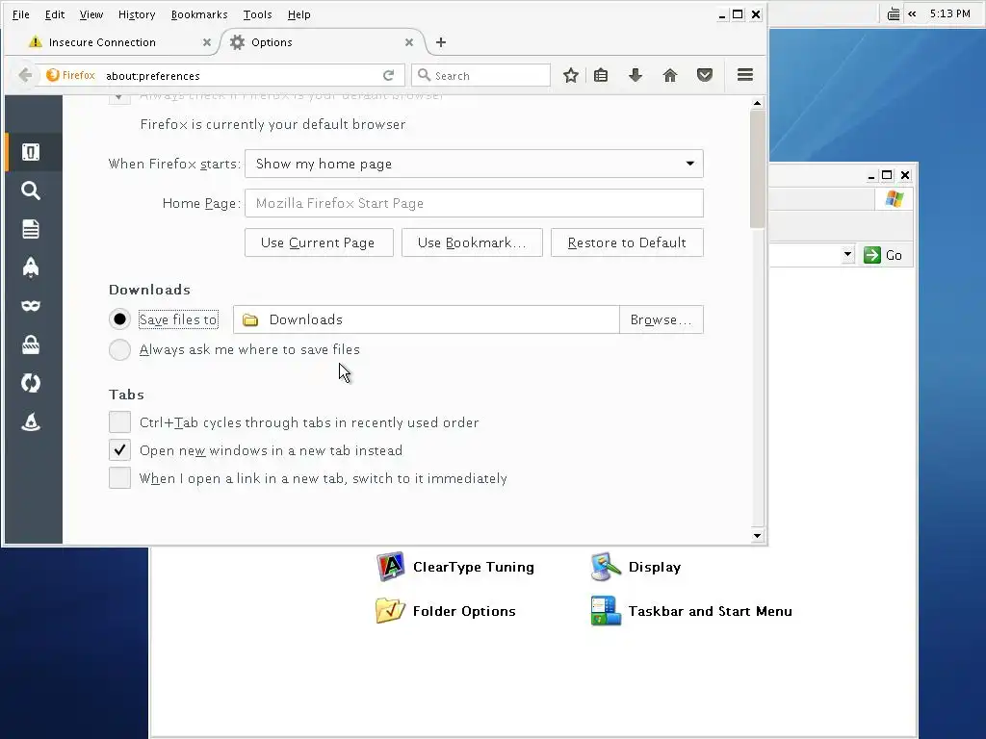Open the Search preferences pane icon
986x739 pixels.
(31, 191)
